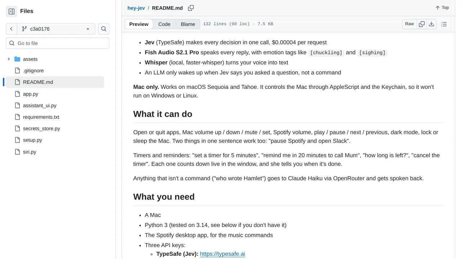This screenshot has width=461, height=259.
Task: Copy the file path to clipboard
Action: click(191, 8)
